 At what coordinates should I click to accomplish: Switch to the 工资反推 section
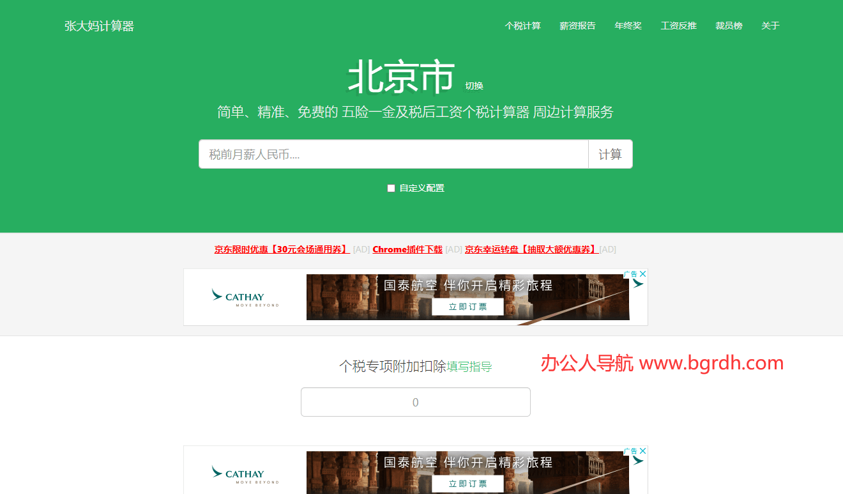(x=679, y=26)
